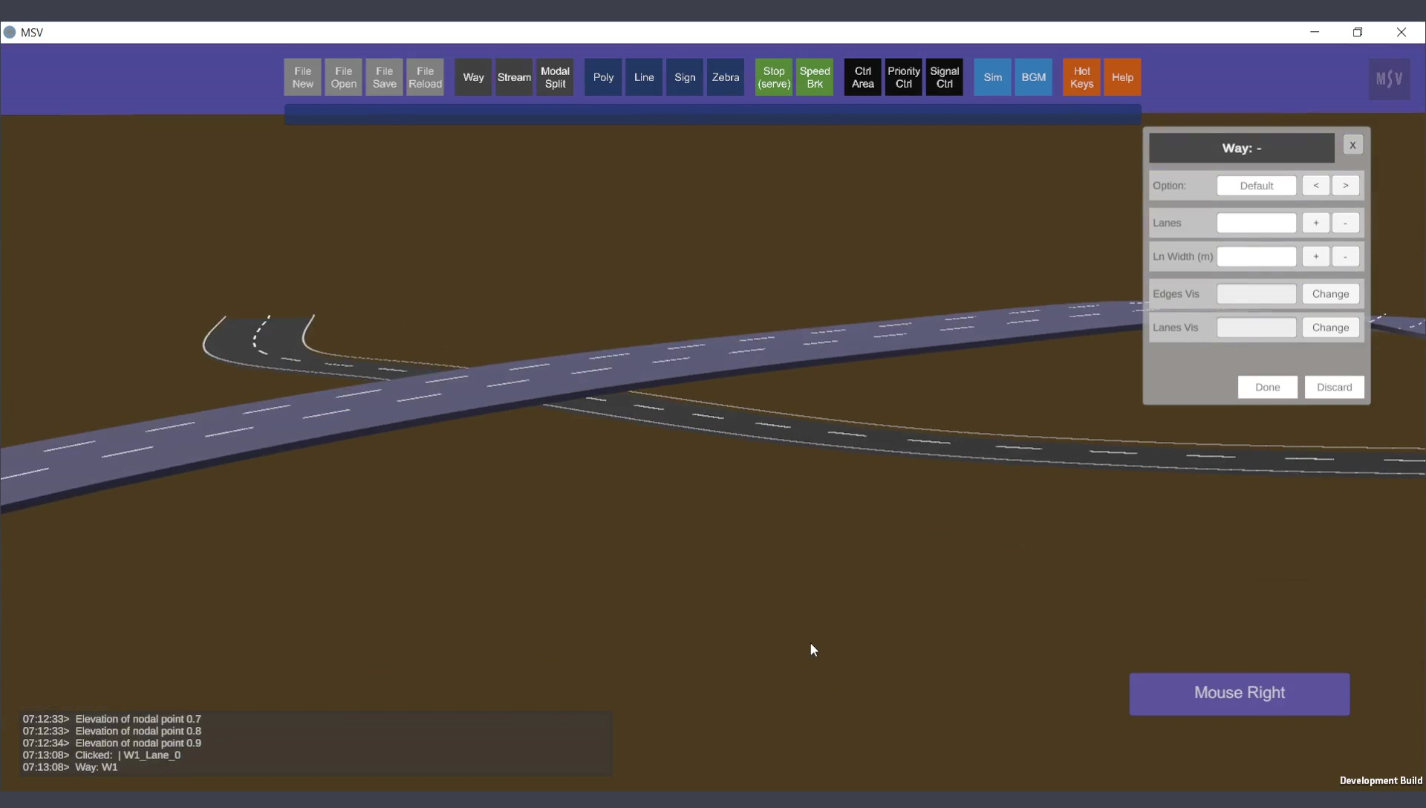This screenshot has height=808, width=1426.
Task: Start simulation with Sim button
Action: pos(992,77)
